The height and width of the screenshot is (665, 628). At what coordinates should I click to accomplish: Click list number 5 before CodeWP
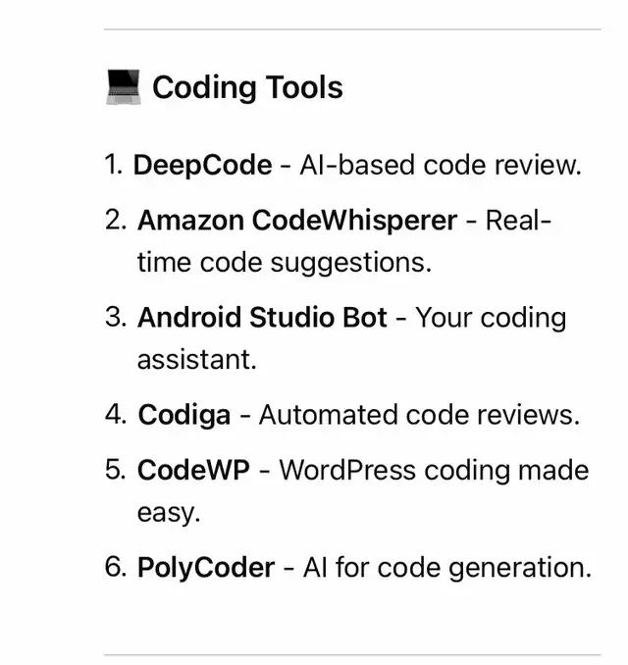[116, 470]
